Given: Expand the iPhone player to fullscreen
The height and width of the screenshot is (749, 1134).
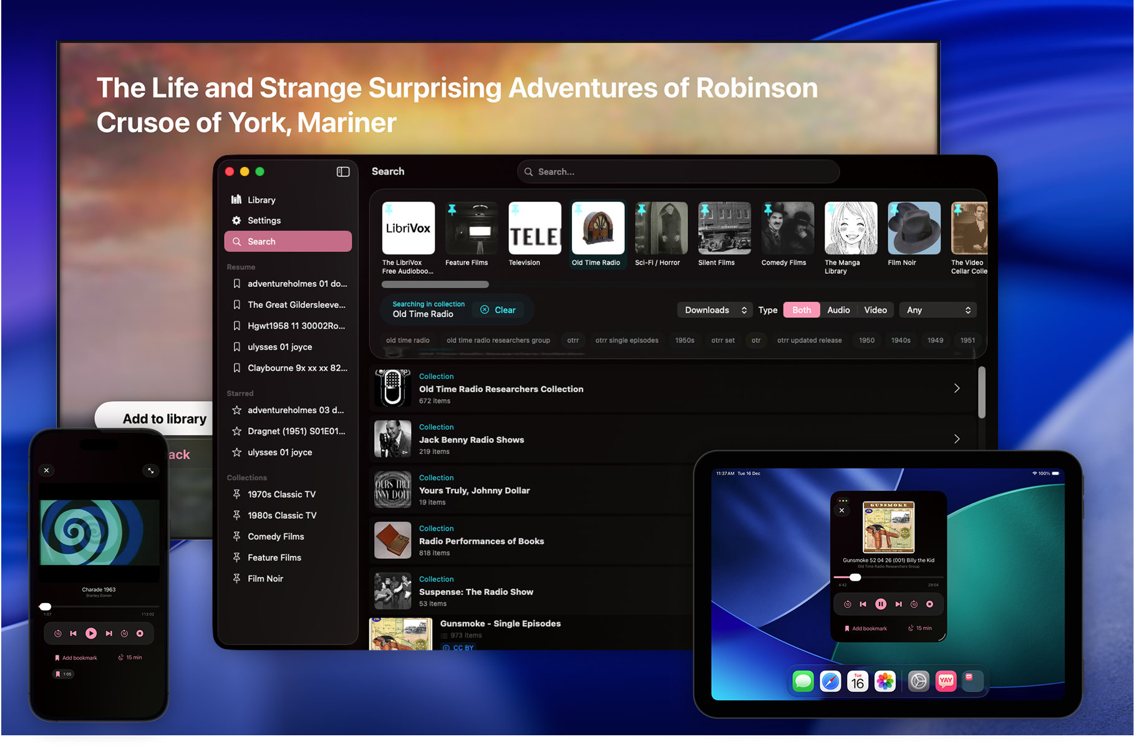Looking at the screenshot, I should coord(151,470).
